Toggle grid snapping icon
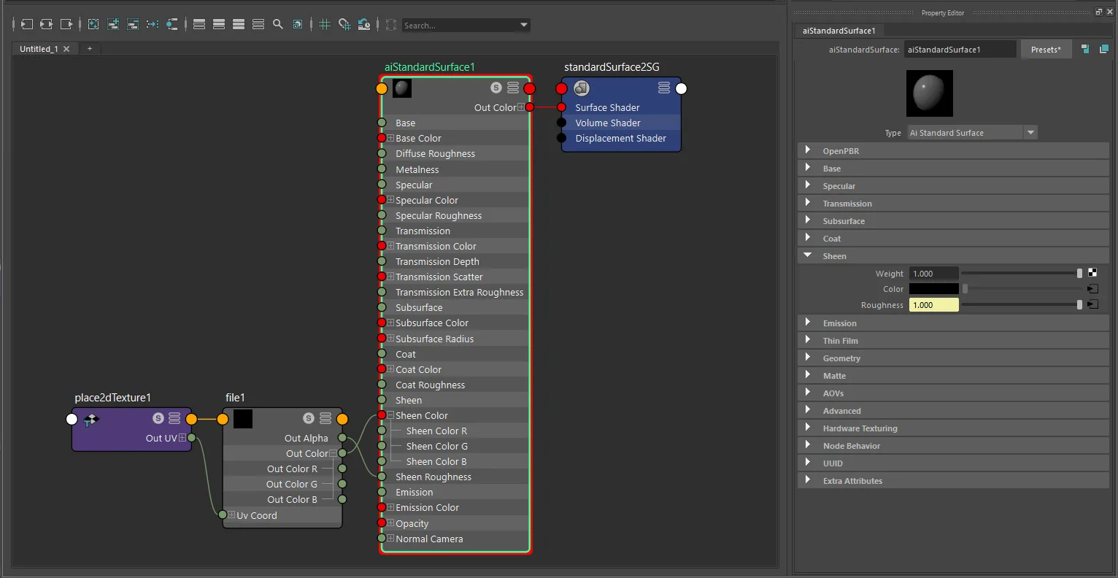Viewport: 1118px width, 578px height. click(x=344, y=24)
